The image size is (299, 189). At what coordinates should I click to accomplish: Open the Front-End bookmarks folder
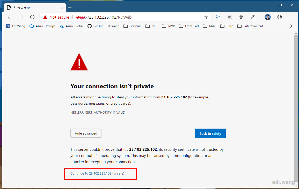point(189,26)
